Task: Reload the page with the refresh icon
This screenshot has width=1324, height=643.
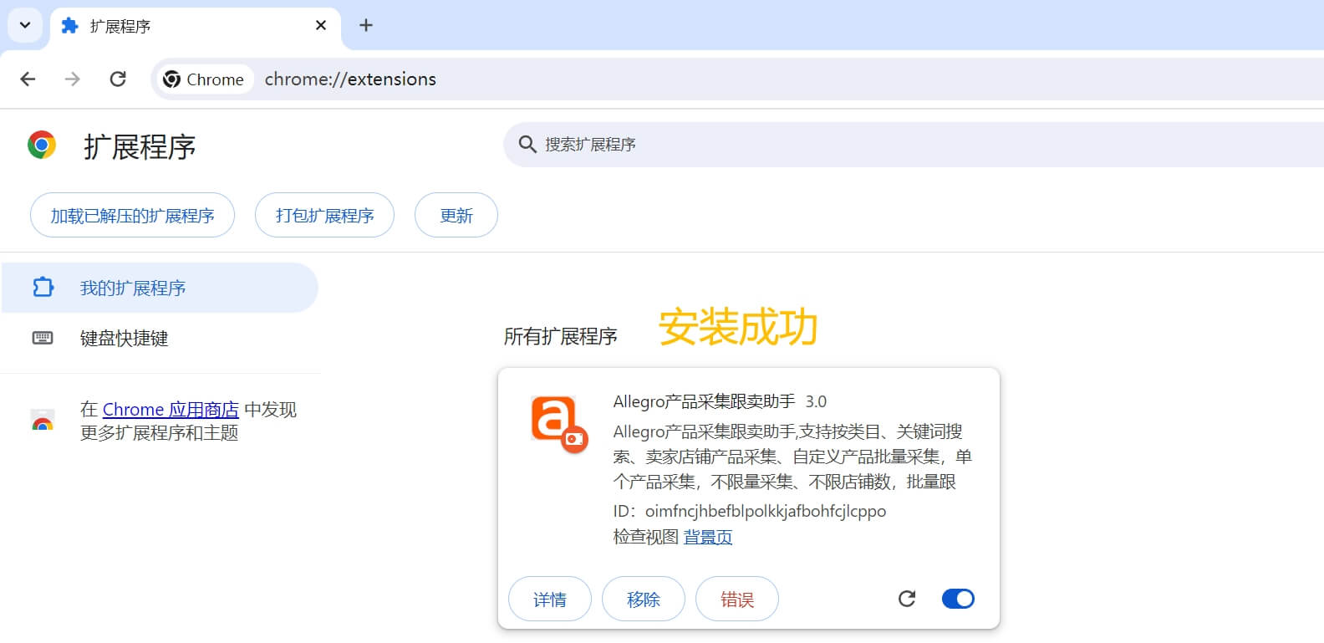Action: (118, 79)
